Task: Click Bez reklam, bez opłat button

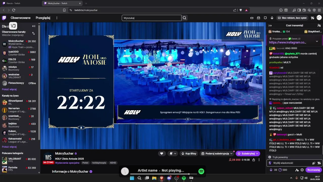Action: click(x=292, y=18)
